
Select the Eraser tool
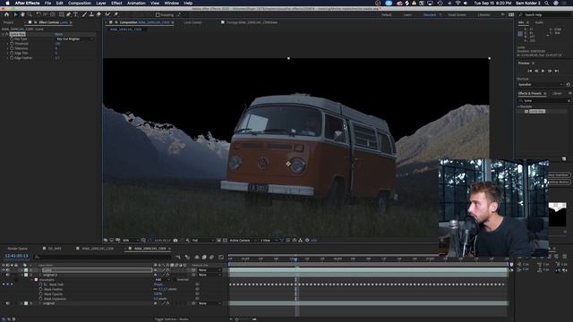98,14
